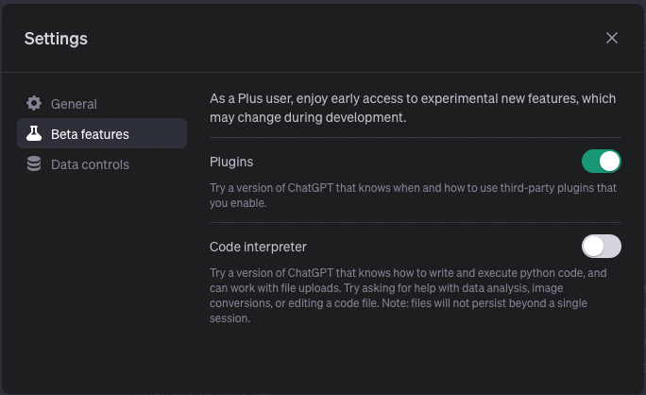
Task: Click the Settings dialog title
Action: [56, 39]
